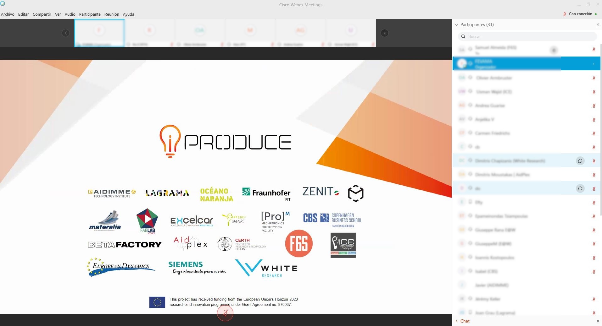This screenshot has width=602, height=326.
Task: Collapse the Participantes (31) panel
Action: 457,24
